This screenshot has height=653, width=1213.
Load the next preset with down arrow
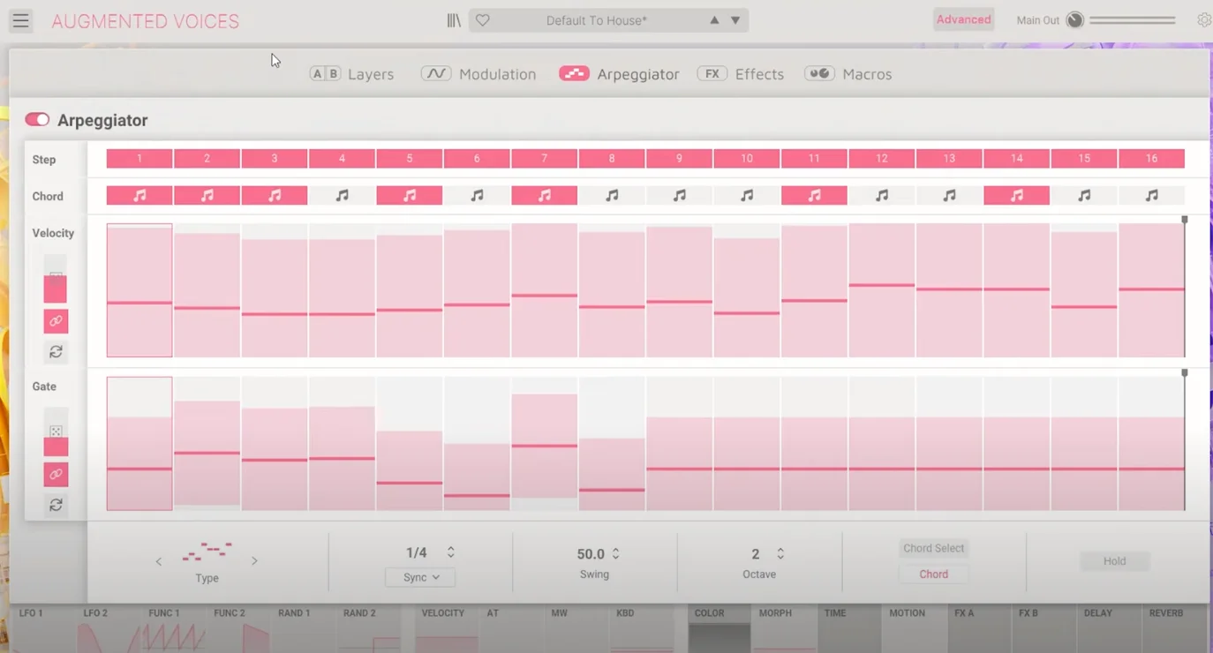coord(735,20)
